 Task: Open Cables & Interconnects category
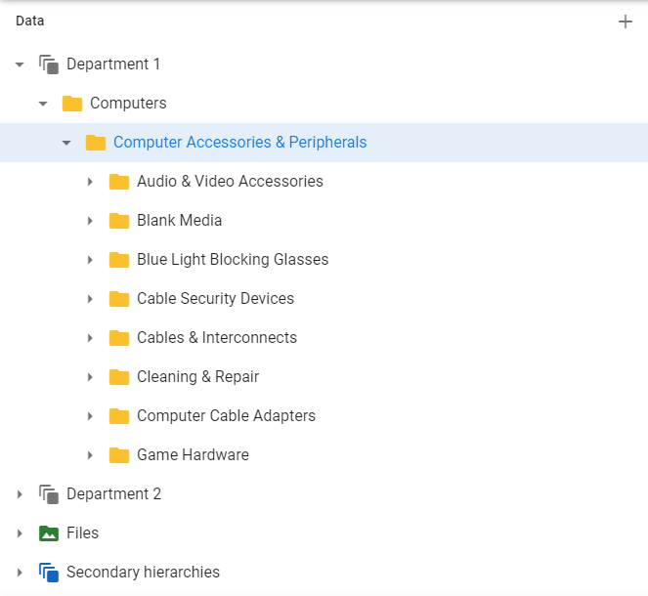[217, 338]
